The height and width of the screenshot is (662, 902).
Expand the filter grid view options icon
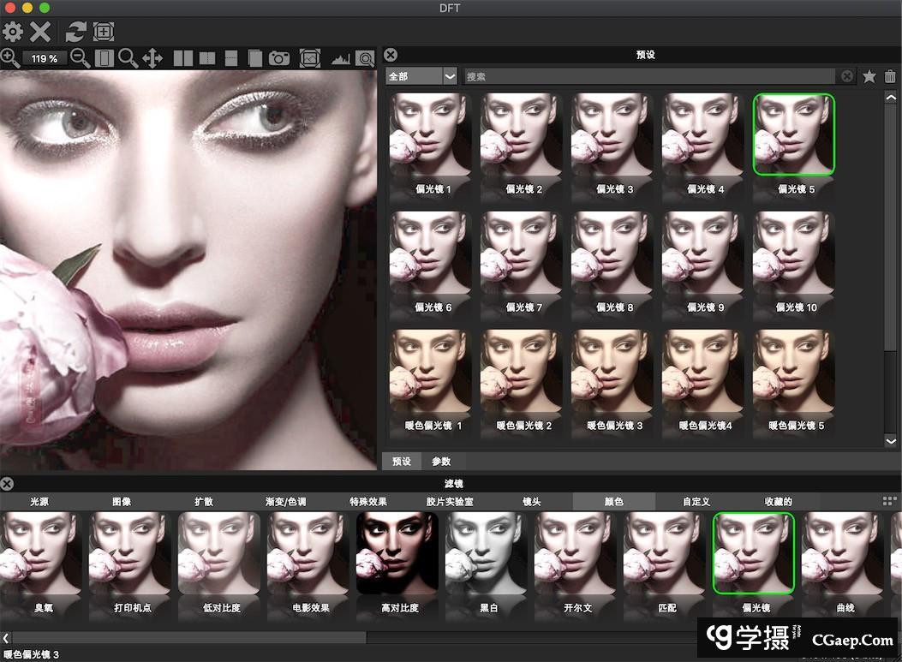pyautogui.click(x=889, y=501)
